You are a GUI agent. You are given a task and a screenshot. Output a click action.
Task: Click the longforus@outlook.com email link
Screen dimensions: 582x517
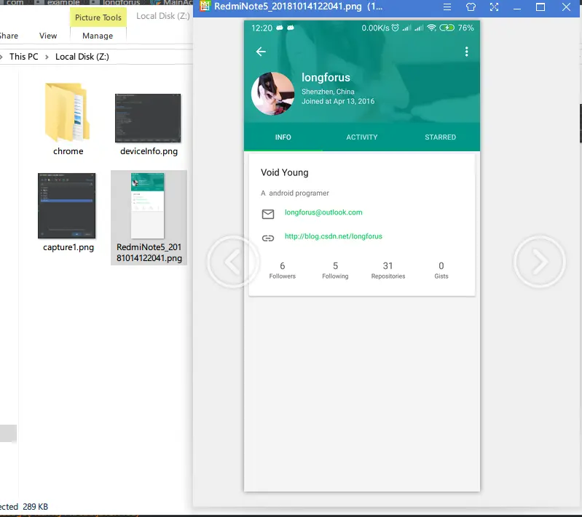coord(323,212)
